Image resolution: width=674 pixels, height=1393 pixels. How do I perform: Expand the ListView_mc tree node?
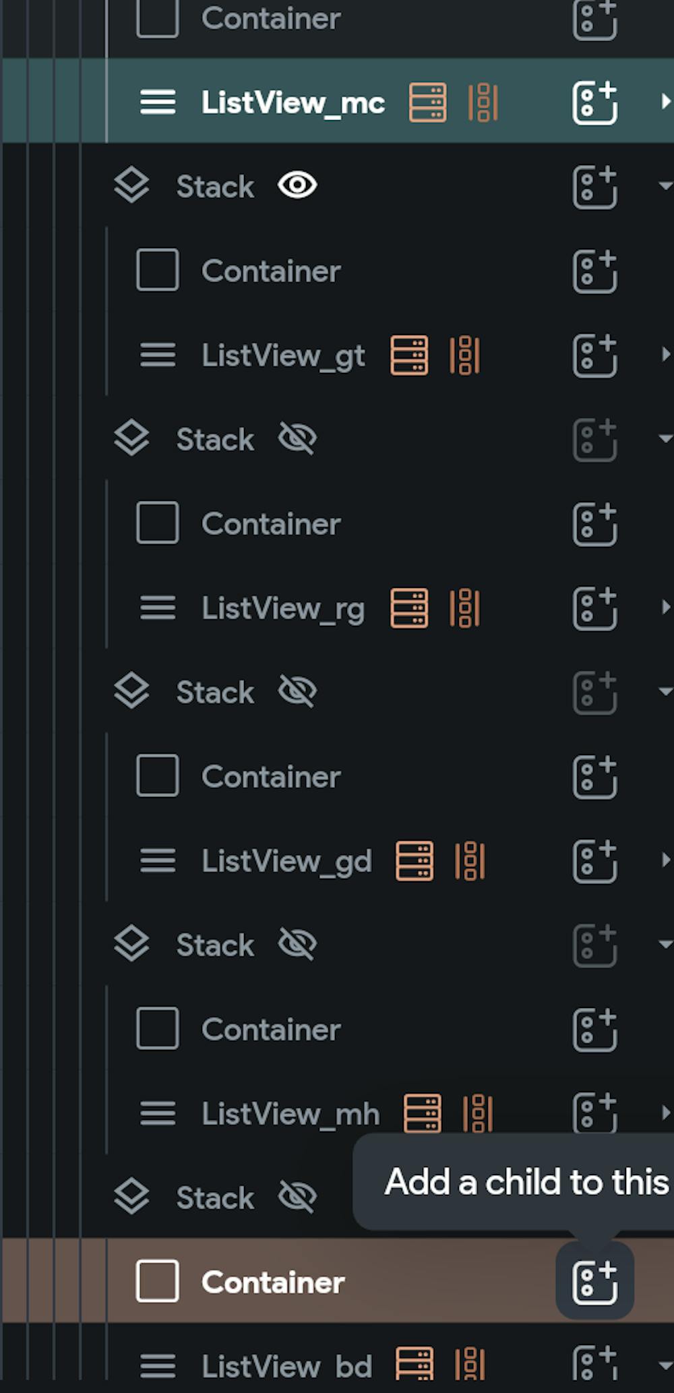[x=665, y=102]
